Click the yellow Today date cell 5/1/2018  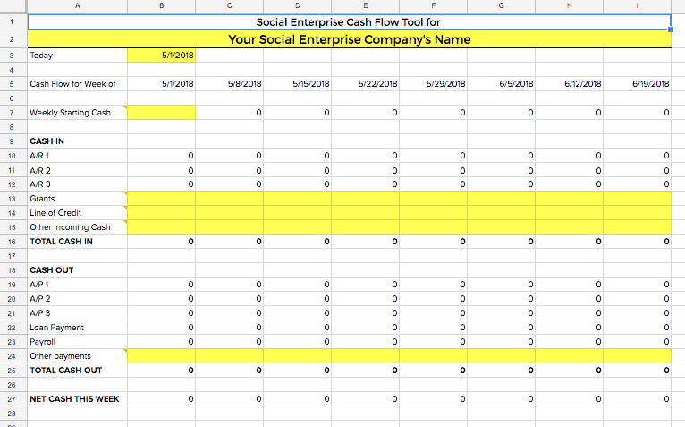pyautogui.click(x=161, y=56)
